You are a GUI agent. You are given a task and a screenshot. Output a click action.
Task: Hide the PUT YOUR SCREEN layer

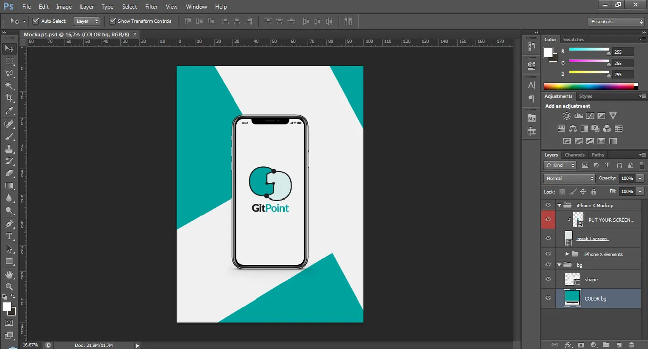[x=548, y=220]
